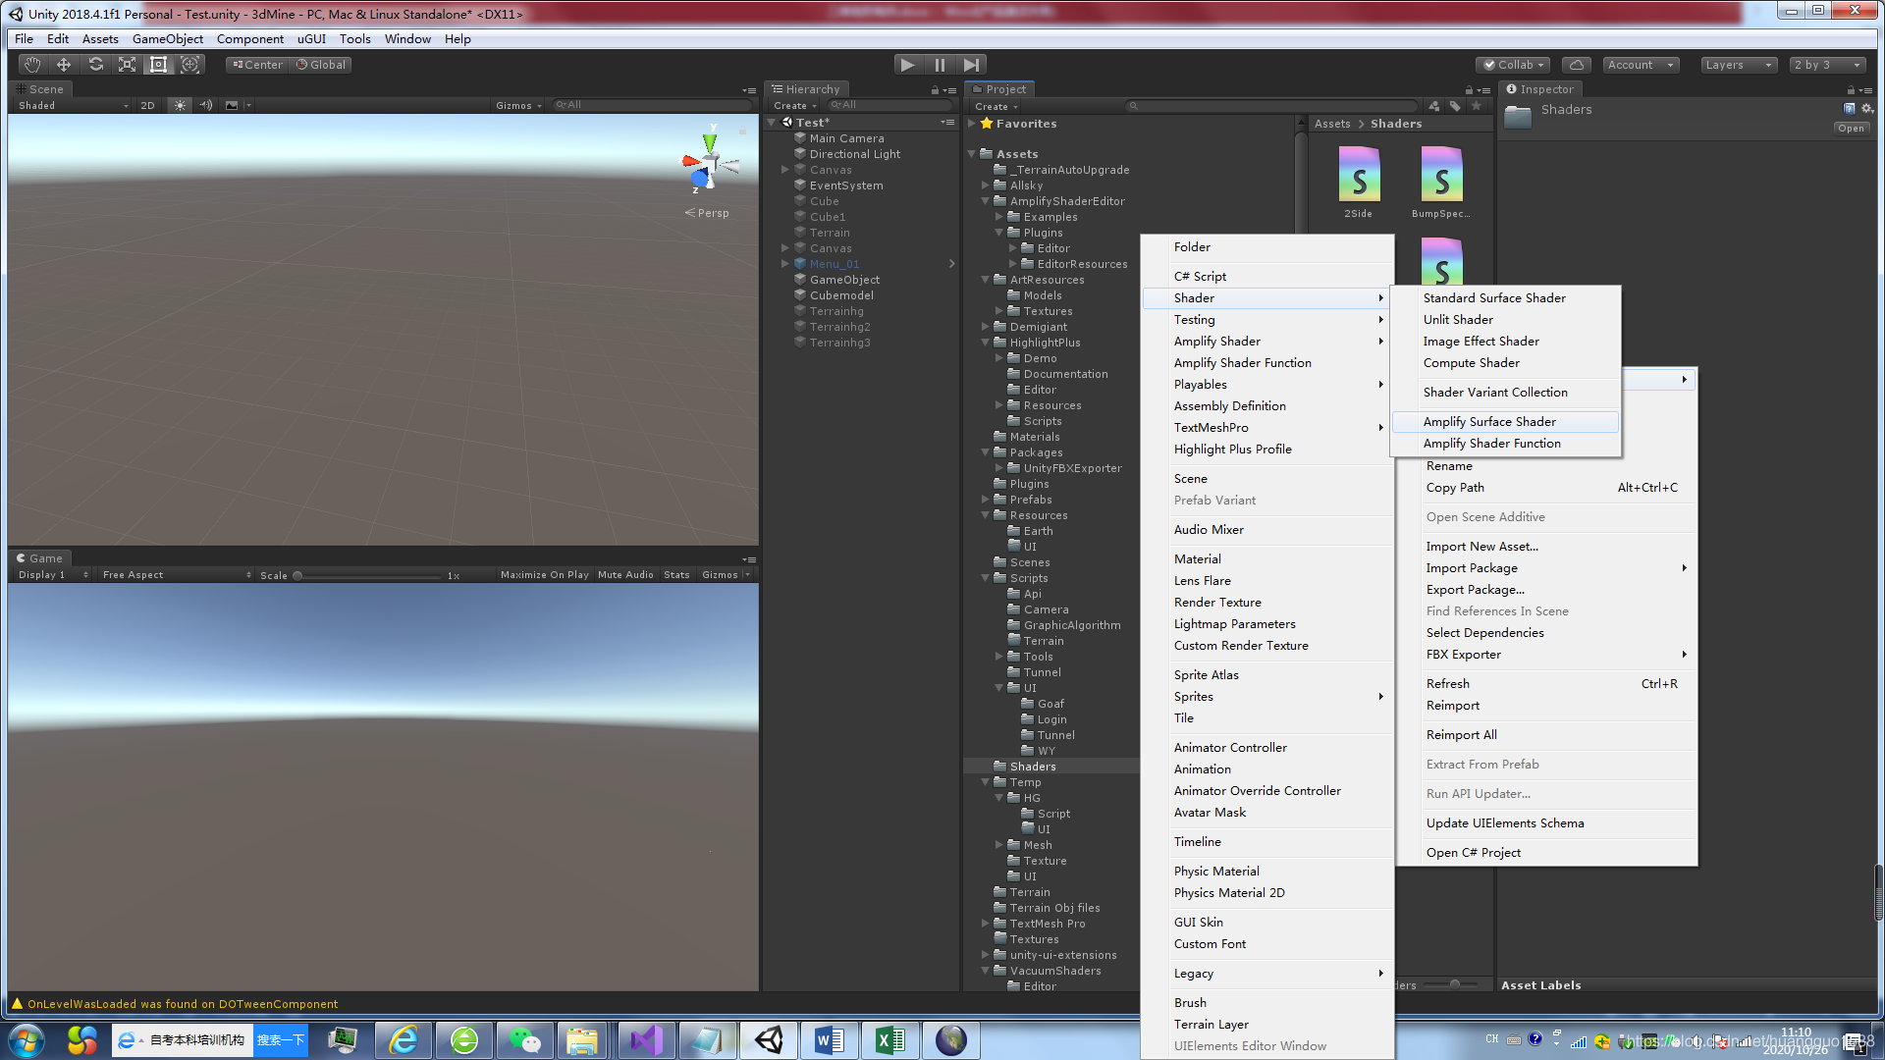Open the Layers dropdown
This screenshot has width=1885, height=1060.
[1738, 65]
